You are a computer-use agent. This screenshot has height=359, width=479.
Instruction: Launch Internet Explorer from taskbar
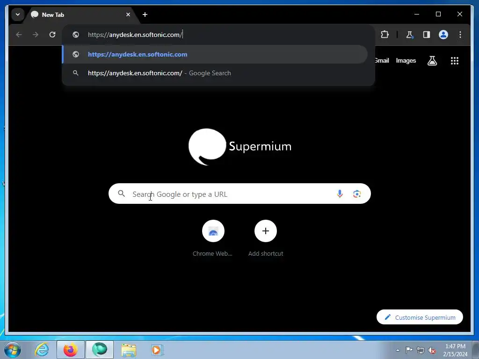42,350
